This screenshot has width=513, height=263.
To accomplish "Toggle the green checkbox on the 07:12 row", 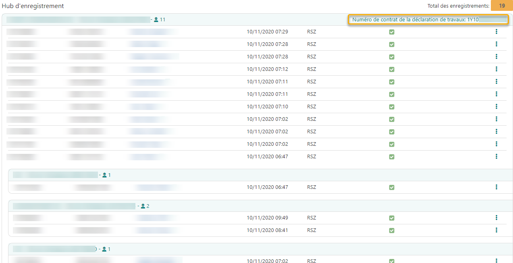I will tap(391, 70).
